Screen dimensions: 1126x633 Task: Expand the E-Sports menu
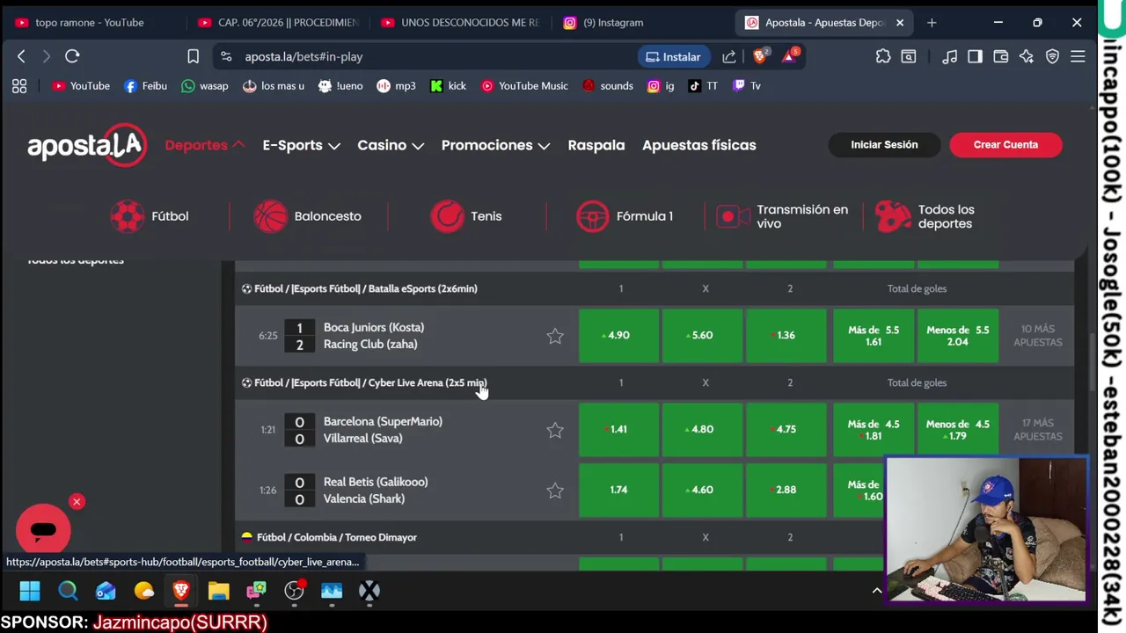pos(301,145)
